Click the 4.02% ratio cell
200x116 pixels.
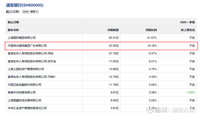pyautogui.click(x=153, y=85)
